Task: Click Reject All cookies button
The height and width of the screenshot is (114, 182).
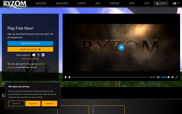Action: tap(33, 103)
